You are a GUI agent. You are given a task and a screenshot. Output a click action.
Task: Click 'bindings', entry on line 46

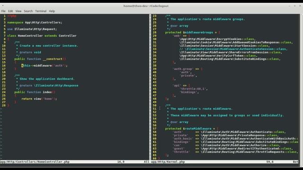point(189,92)
